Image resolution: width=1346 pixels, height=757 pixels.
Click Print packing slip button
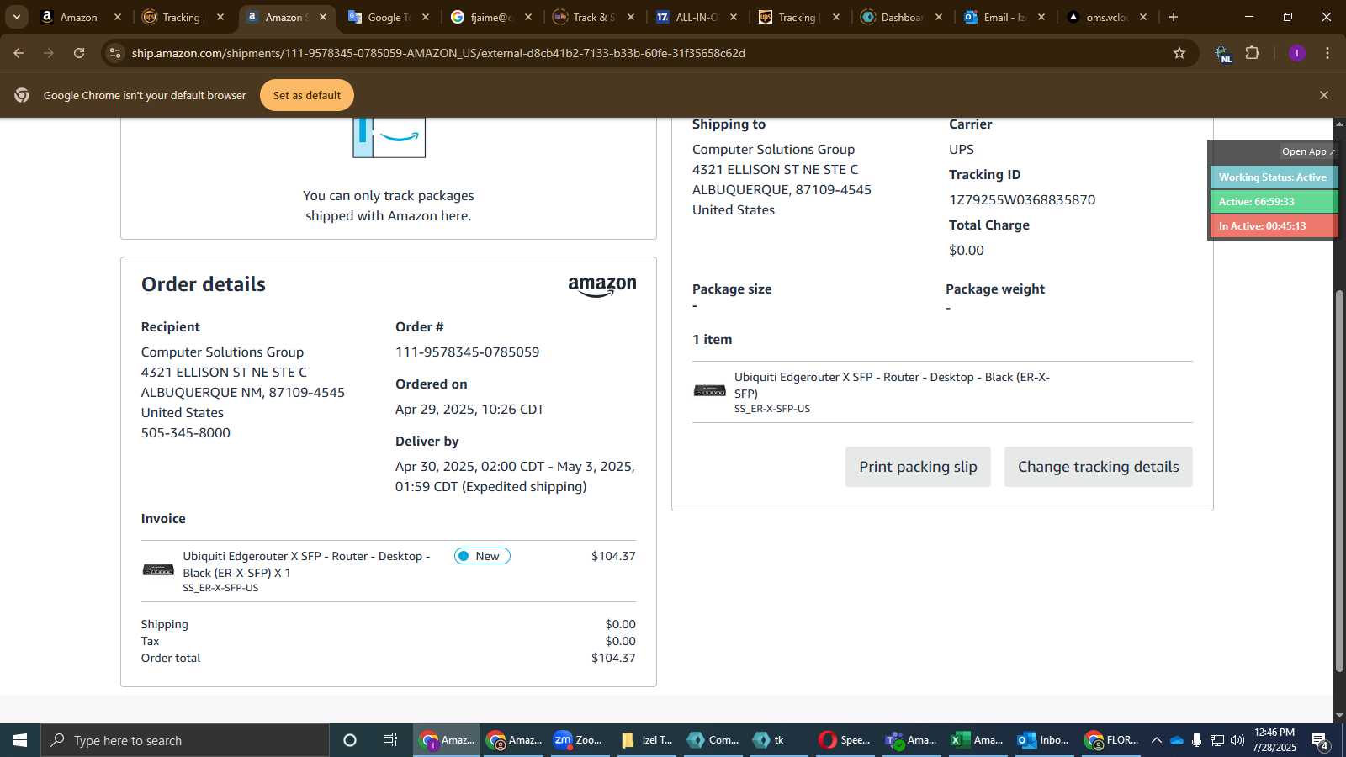[x=918, y=467]
